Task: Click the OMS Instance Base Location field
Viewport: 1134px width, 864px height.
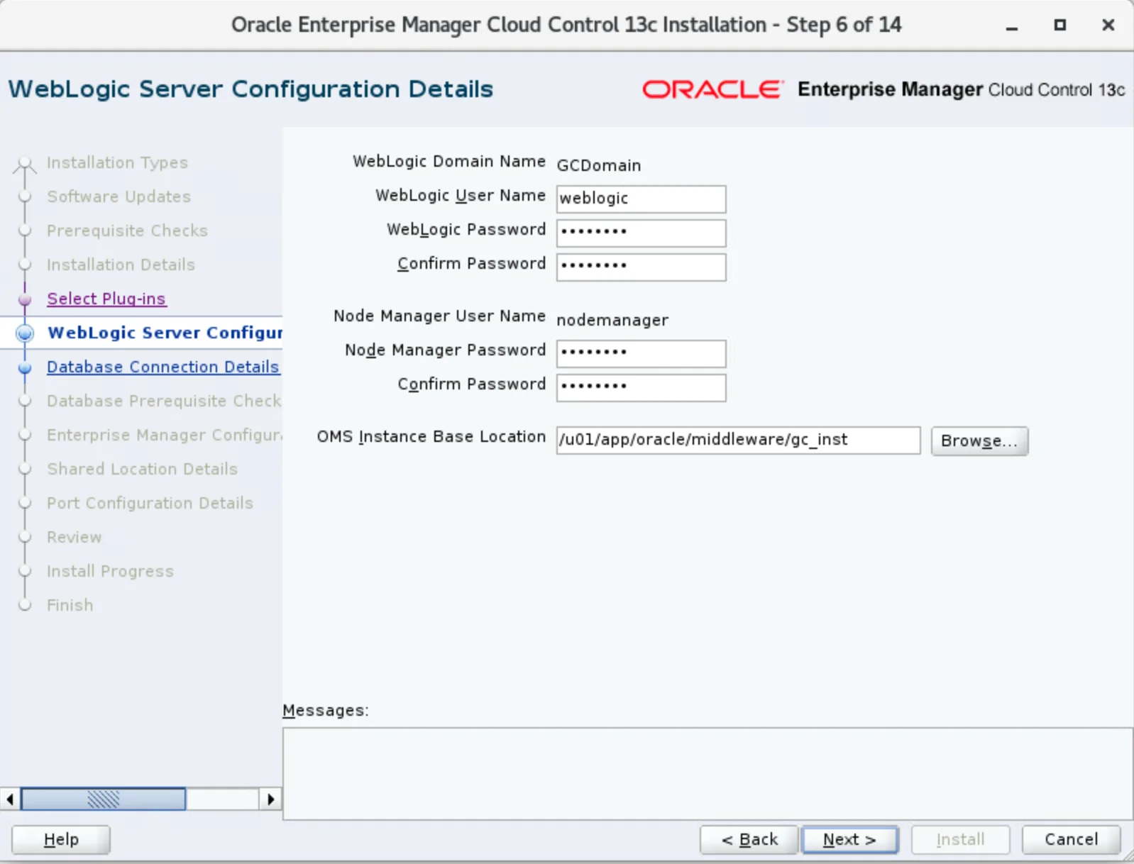Action: [x=737, y=440]
